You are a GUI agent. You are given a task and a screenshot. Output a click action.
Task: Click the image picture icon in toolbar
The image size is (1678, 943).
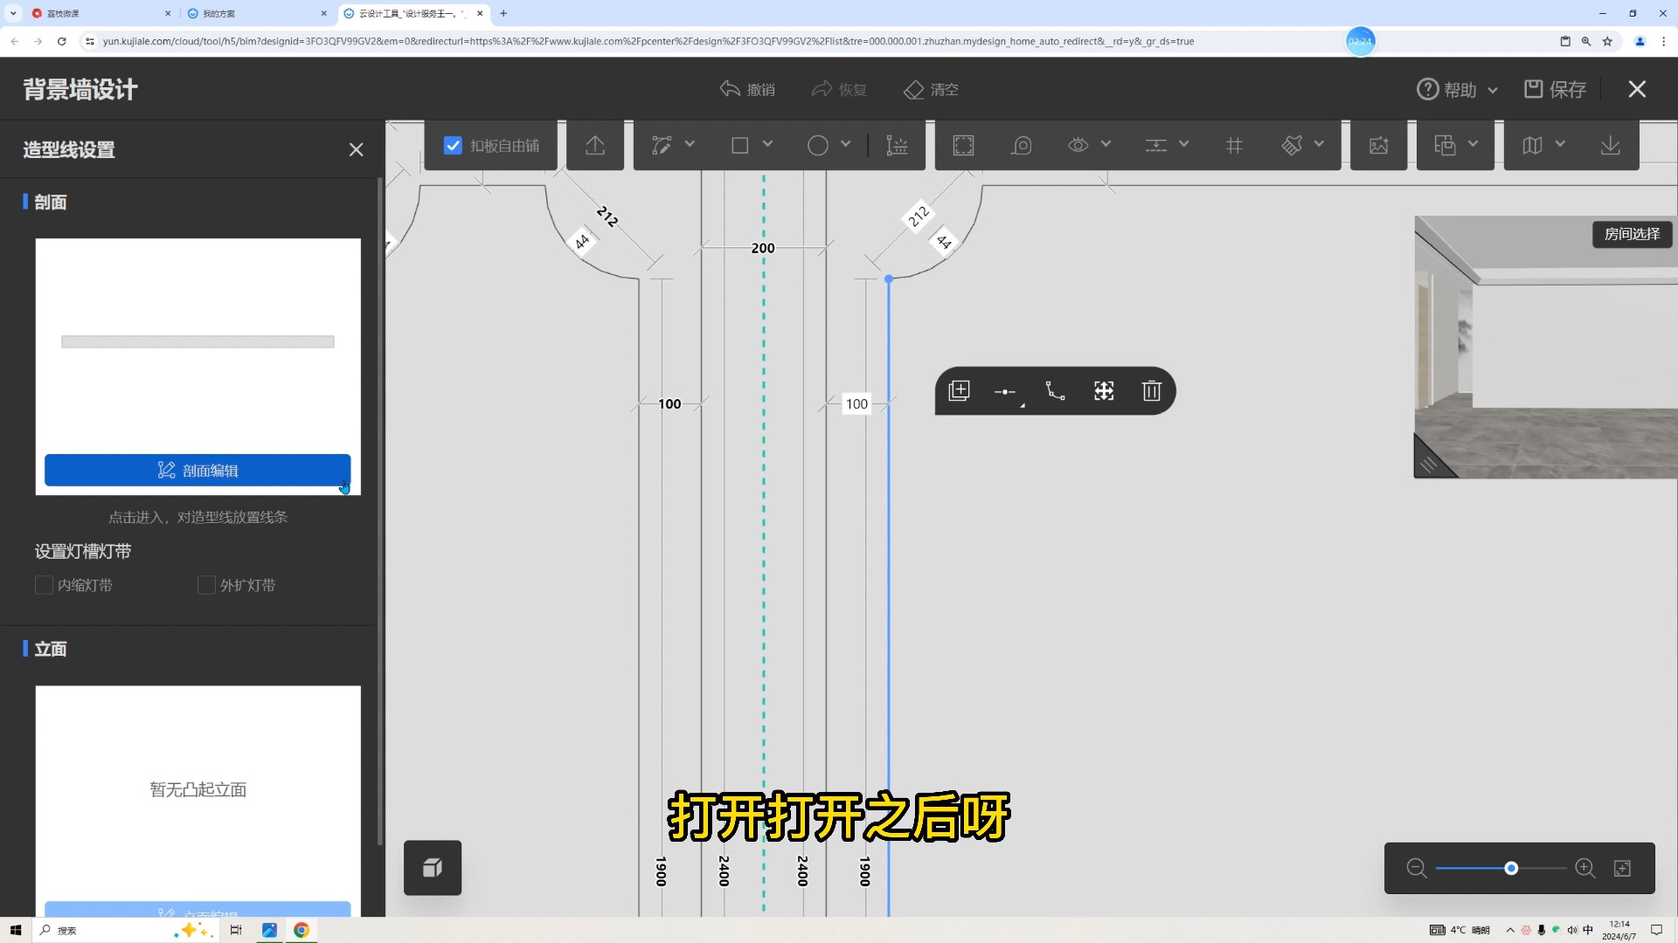coord(1378,146)
